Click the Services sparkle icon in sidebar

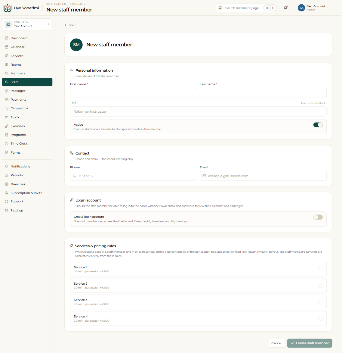pyautogui.click(x=7, y=56)
